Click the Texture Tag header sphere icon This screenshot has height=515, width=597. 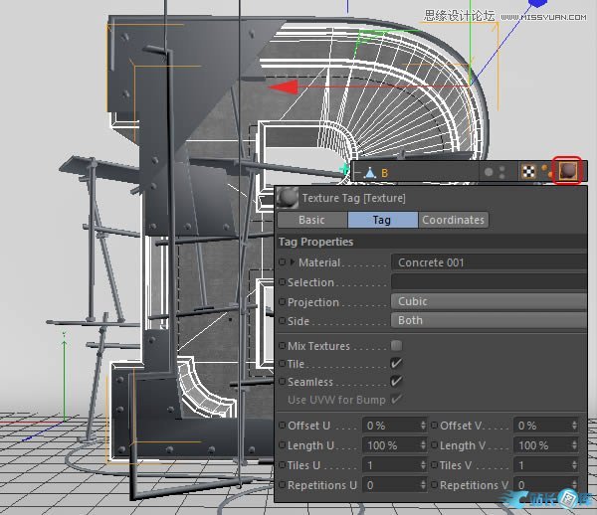point(288,198)
